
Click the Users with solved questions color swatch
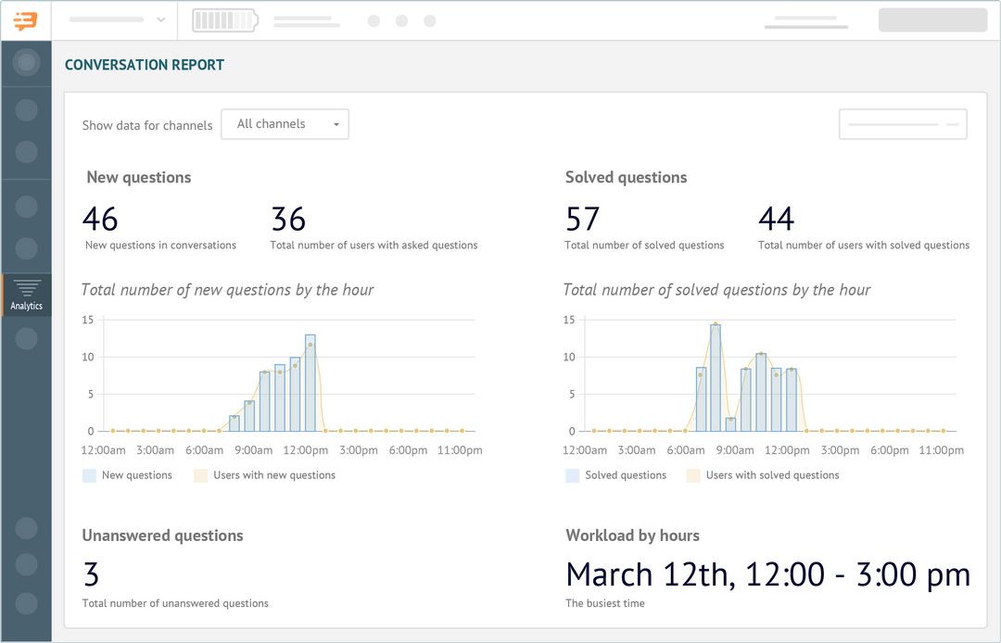click(693, 475)
